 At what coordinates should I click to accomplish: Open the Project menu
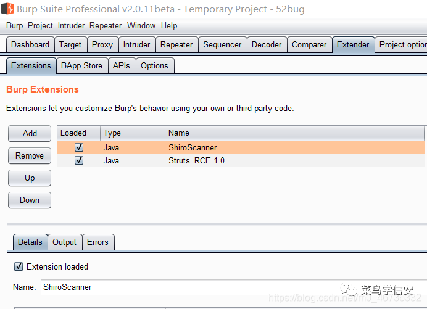(x=40, y=25)
